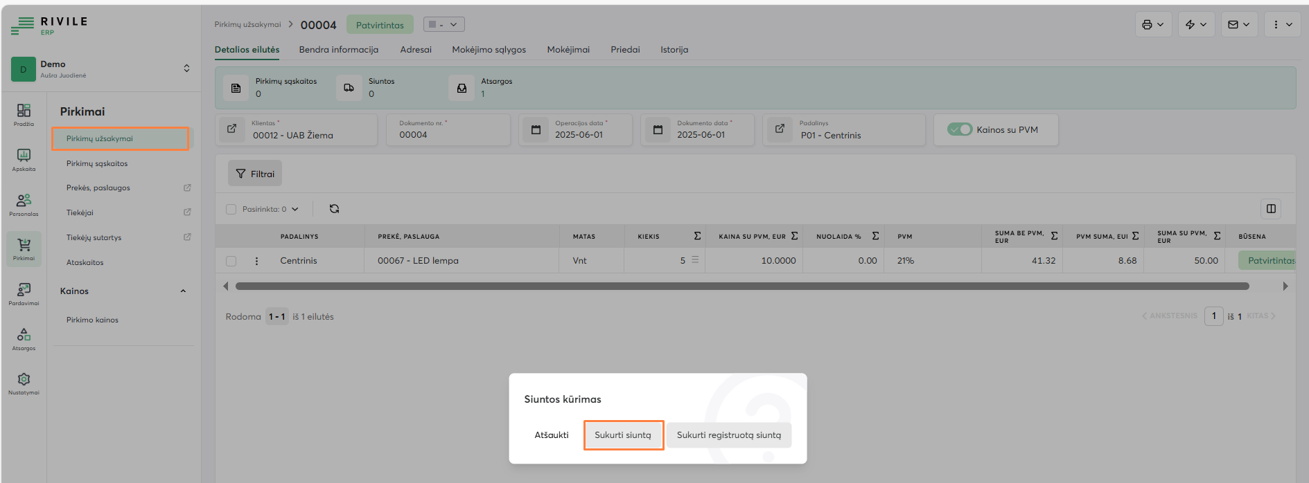Open Klientas external link icon
Viewport: 1309px width, 483px height.
[x=232, y=129]
